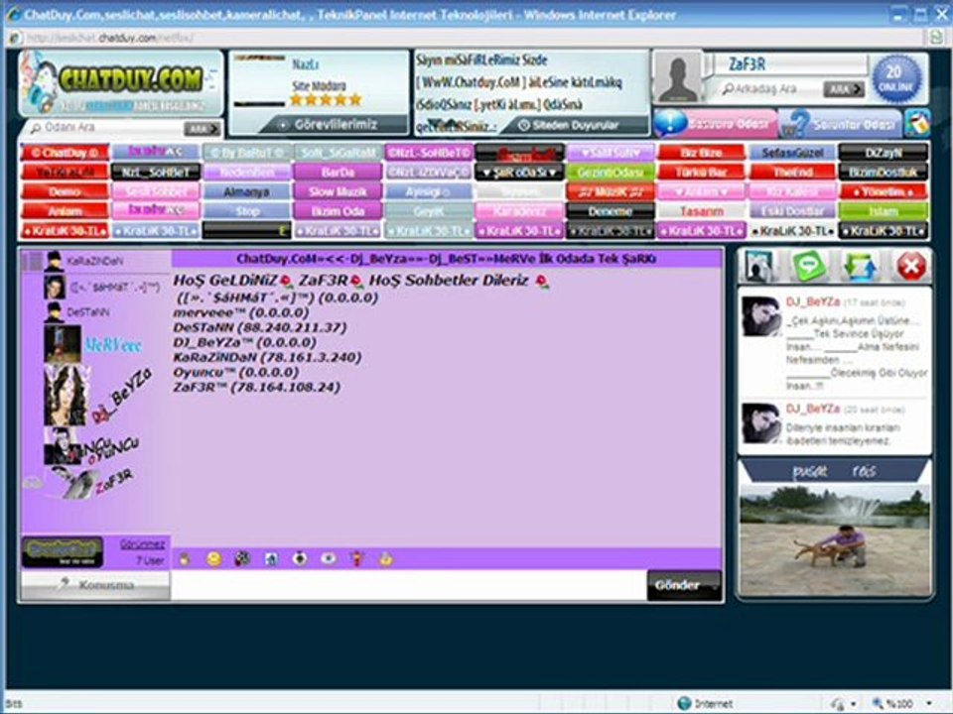Join the Slow Muzik room

(338, 191)
